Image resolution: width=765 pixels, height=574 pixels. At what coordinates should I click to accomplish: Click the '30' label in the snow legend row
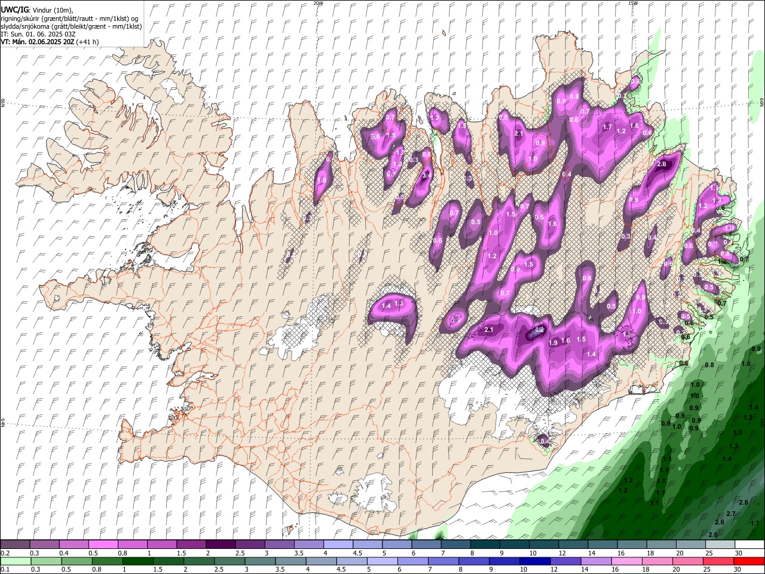pyautogui.click(x=738, y=553)
